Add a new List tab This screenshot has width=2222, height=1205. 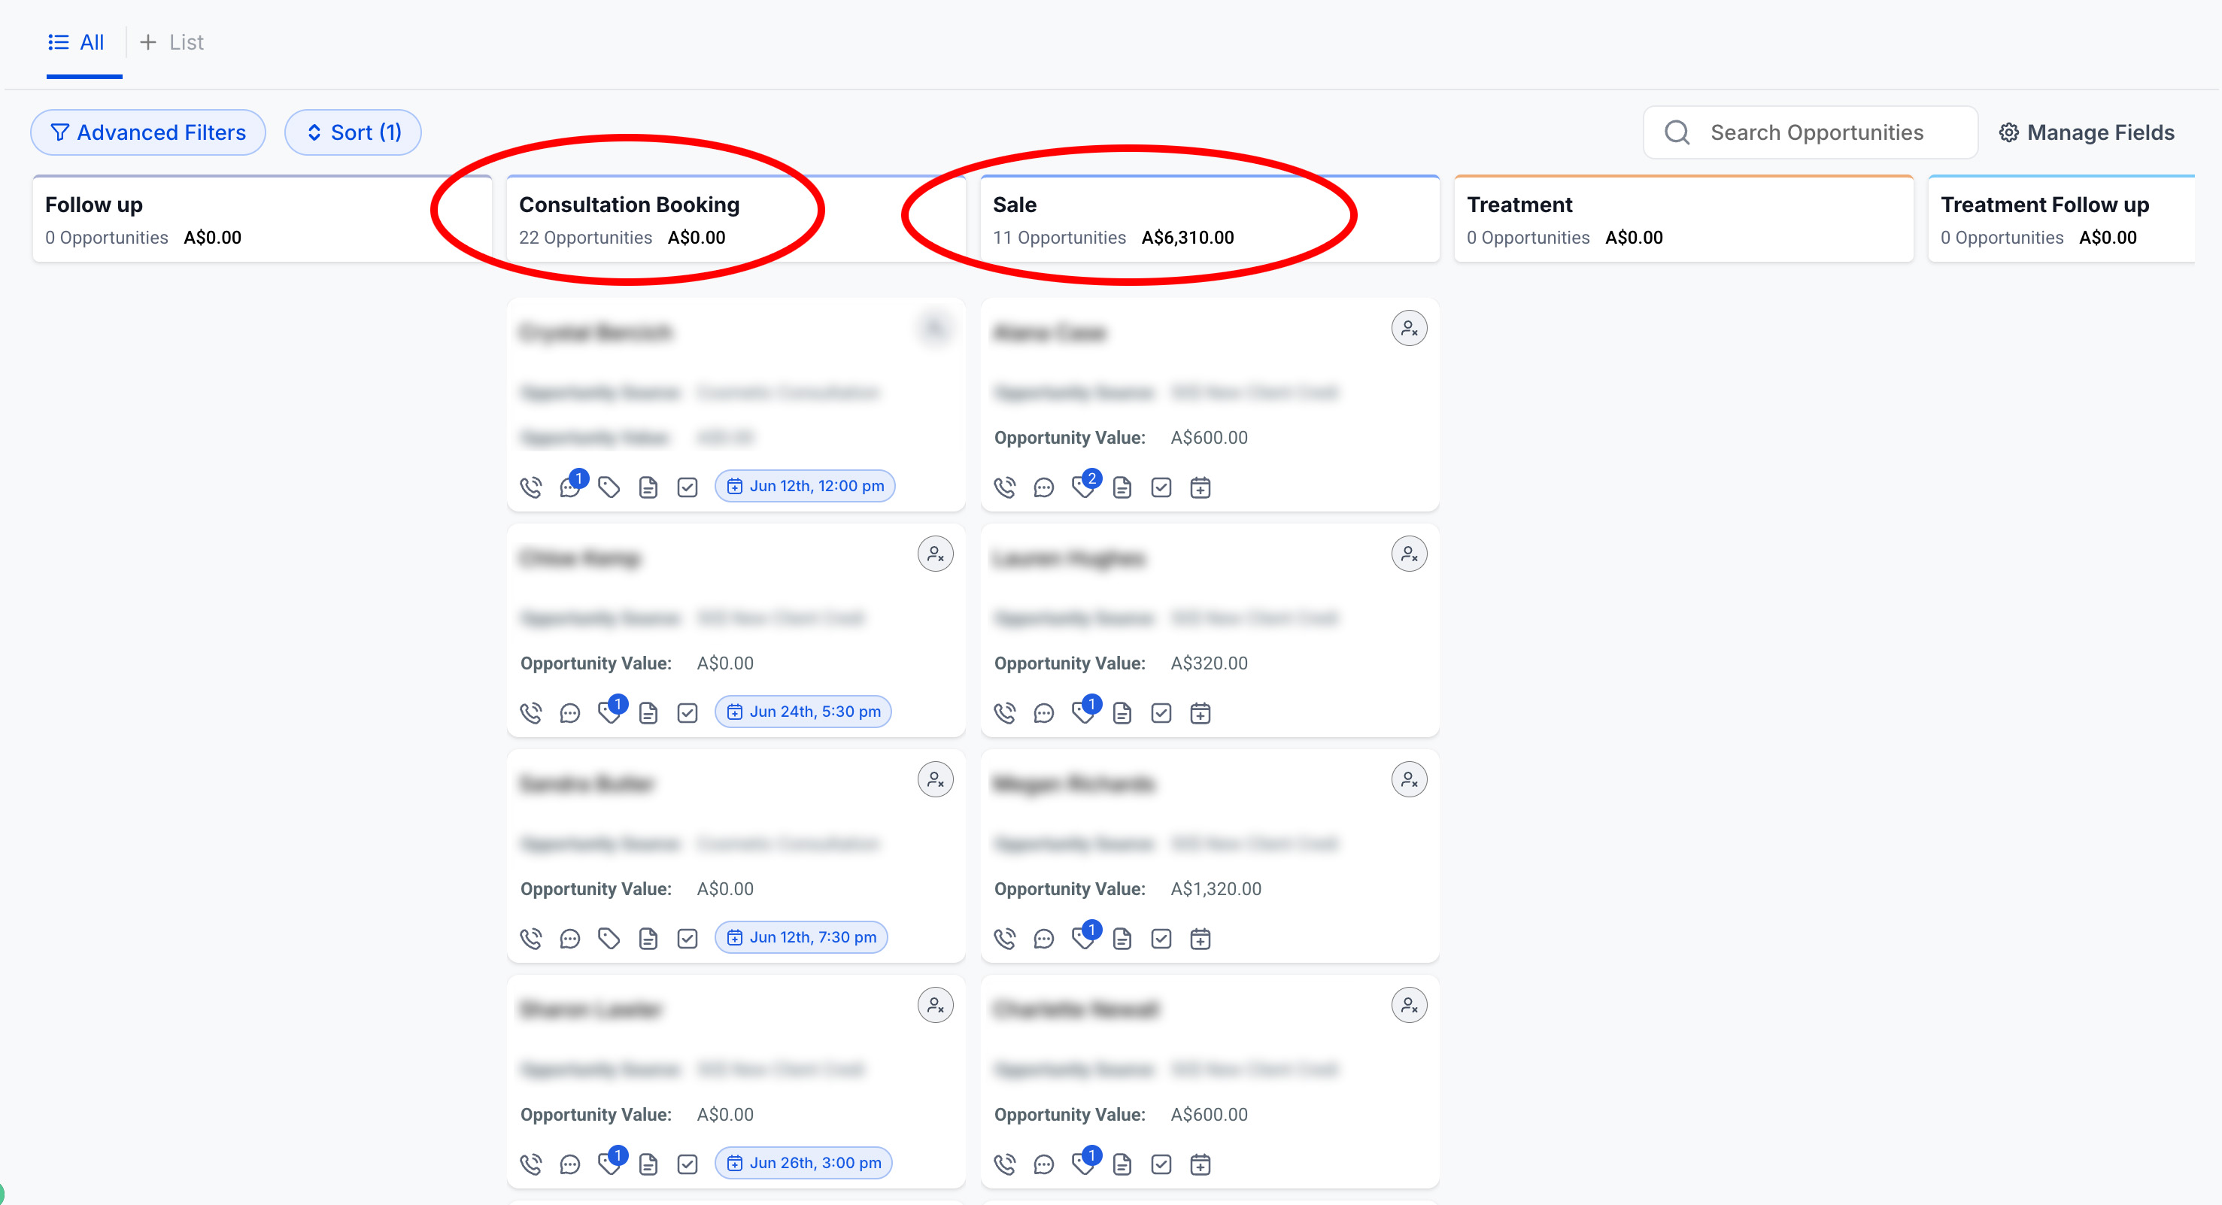(172, 42)
